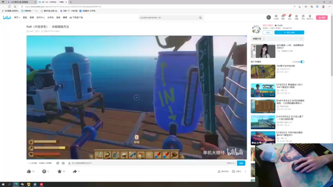Open the danmaku settings icon
This screenshot has height=187, width=333.
tap(63, 163)
